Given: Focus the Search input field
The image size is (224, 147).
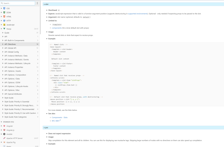Looking at the screenshot, I should (x=18, y=3).
